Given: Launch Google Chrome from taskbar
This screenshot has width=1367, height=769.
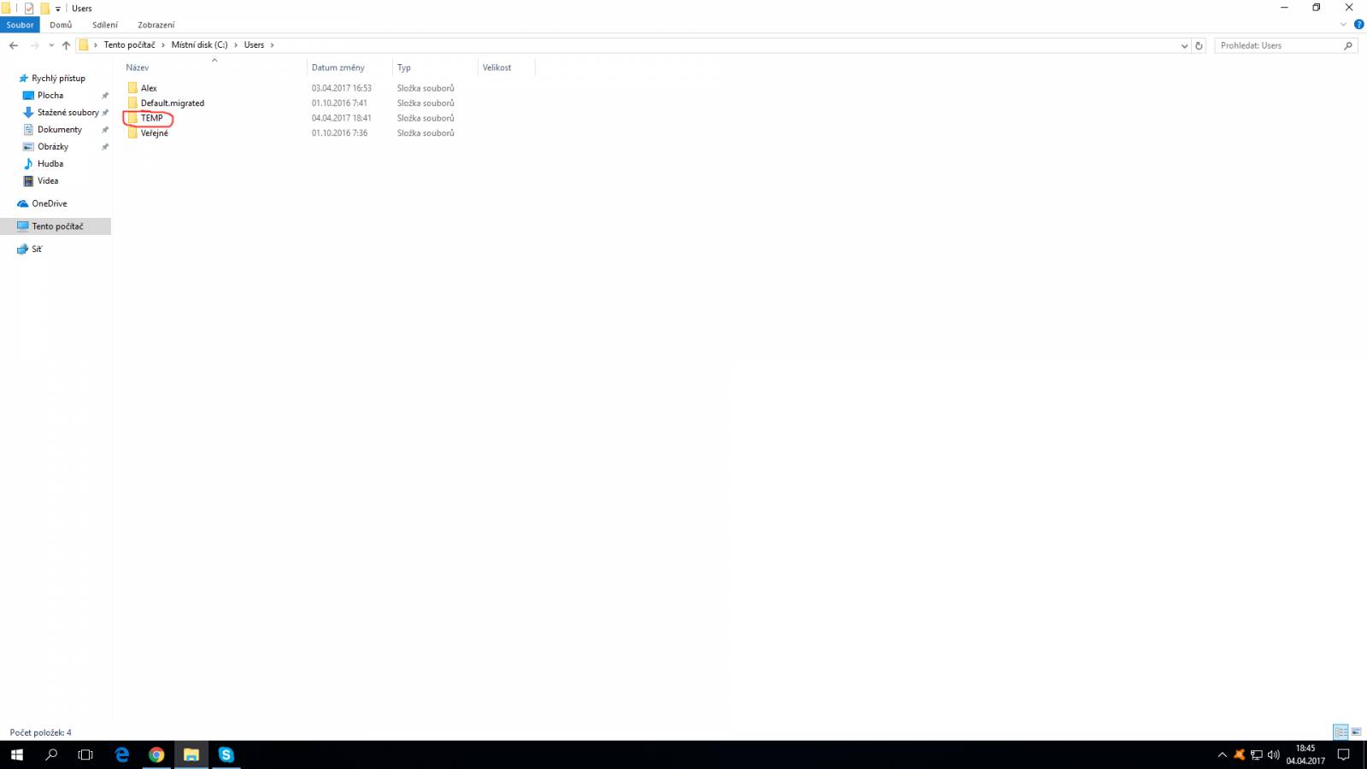Looking at the screenshot, I should [156, 754].
